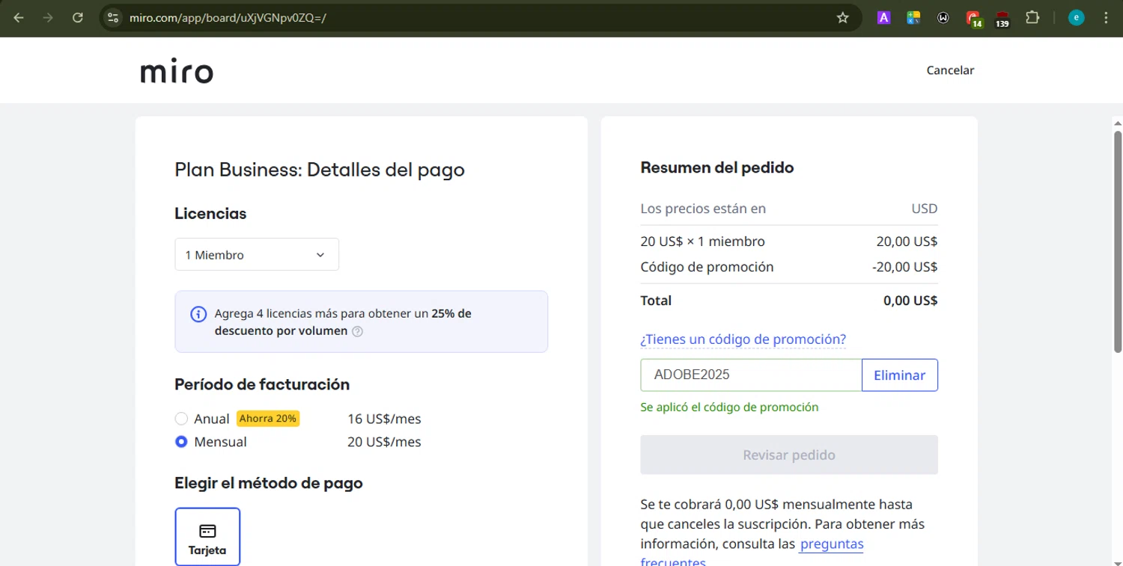Image resolution: width=1123 pixels, height=566 pixels.
Task: Click the Miro logo
Action: point(177,72)
